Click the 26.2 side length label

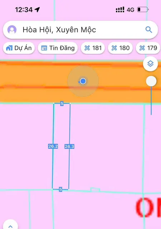(x=53, y=146)
